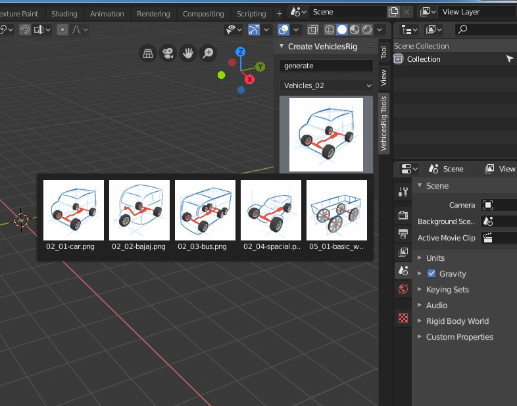517x406 pixels.
Task: Switch to the Shading workspace tab
Action: pos(64,14)
